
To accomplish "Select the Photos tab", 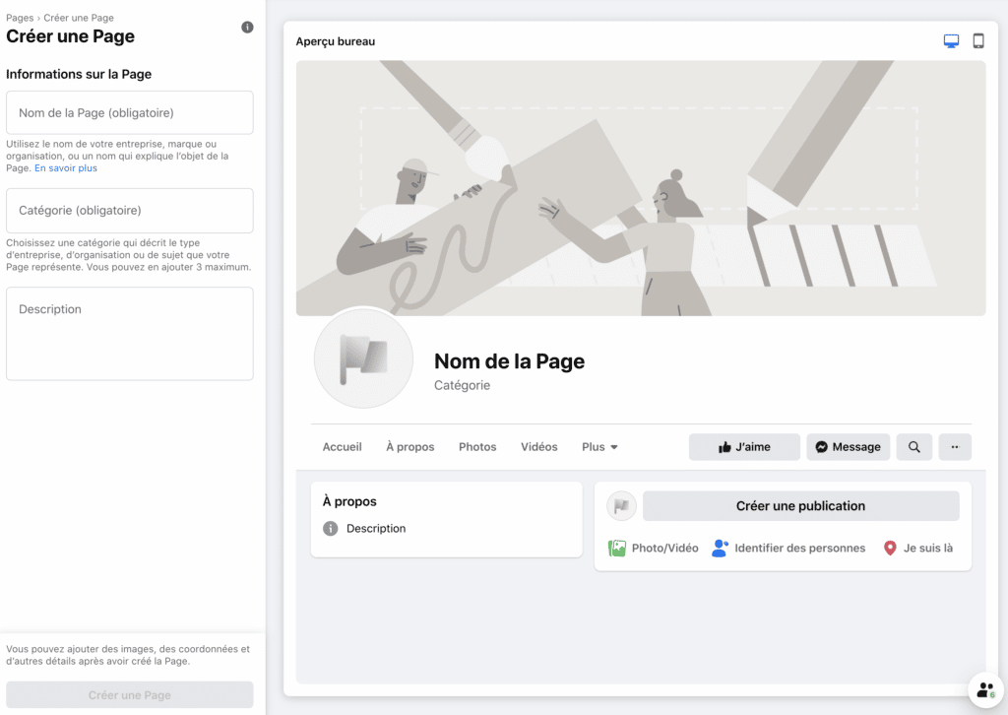I will (477, 447).
